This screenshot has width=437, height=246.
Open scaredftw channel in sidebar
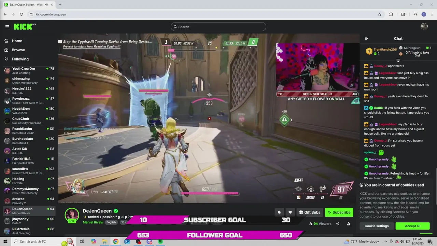pyautogui.click(x=29, y=171)
